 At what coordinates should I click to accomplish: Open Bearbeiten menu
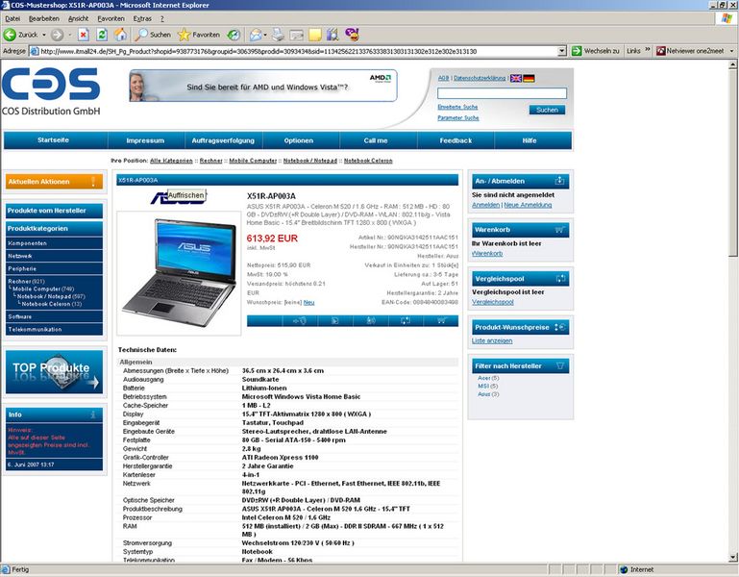pyautogui.click(x=44, y=18)
